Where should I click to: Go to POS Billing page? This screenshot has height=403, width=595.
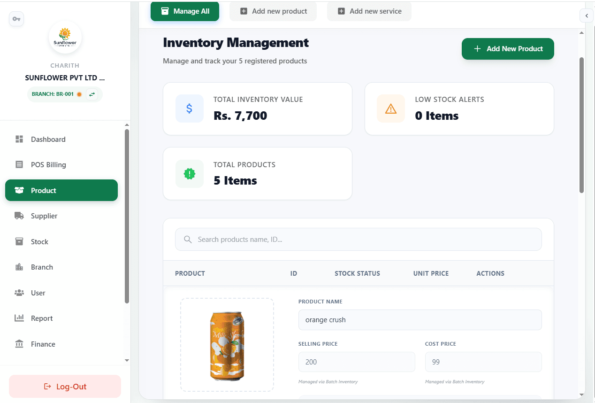click(48, 165)
